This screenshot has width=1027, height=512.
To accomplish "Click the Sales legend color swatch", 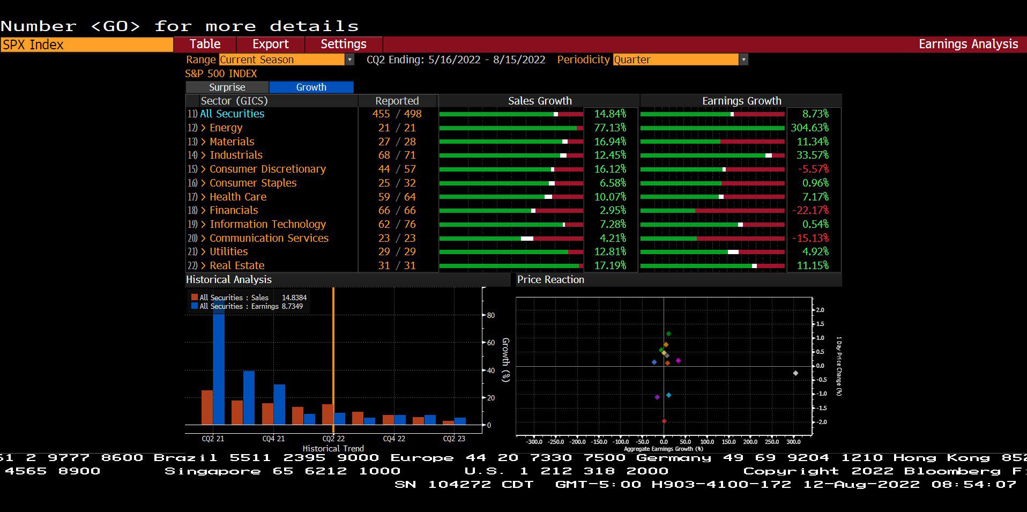I will point(195,297).
